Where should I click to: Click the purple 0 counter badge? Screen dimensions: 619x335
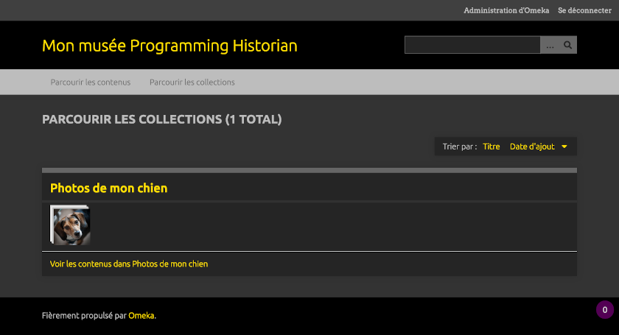(x=604, y=310)
